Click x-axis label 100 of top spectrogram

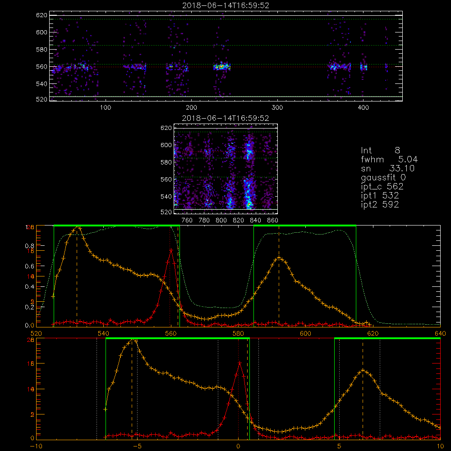coord(106,108)
